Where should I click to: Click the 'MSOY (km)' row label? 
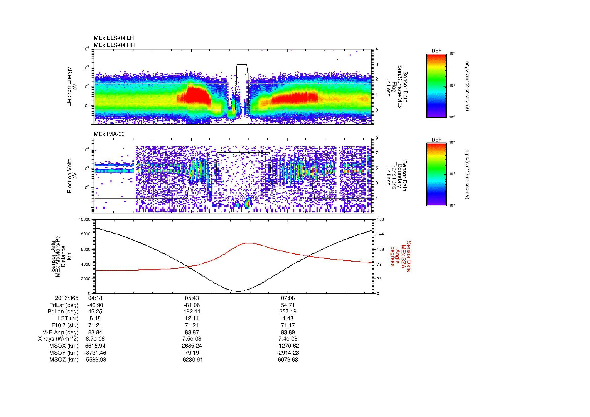[64, 353]
